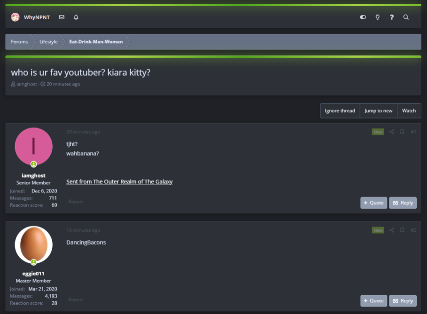This screenshot has width=427, height=314.
Task: Bookmark eggie011's post #2
Action: click(x=402, y=230)
